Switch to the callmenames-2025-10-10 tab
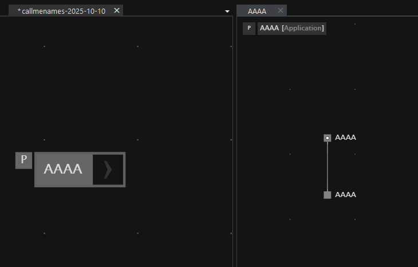 coord(61,11)
